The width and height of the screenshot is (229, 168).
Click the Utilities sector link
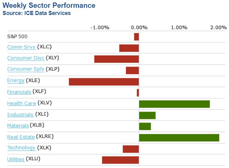pos(16,159)
